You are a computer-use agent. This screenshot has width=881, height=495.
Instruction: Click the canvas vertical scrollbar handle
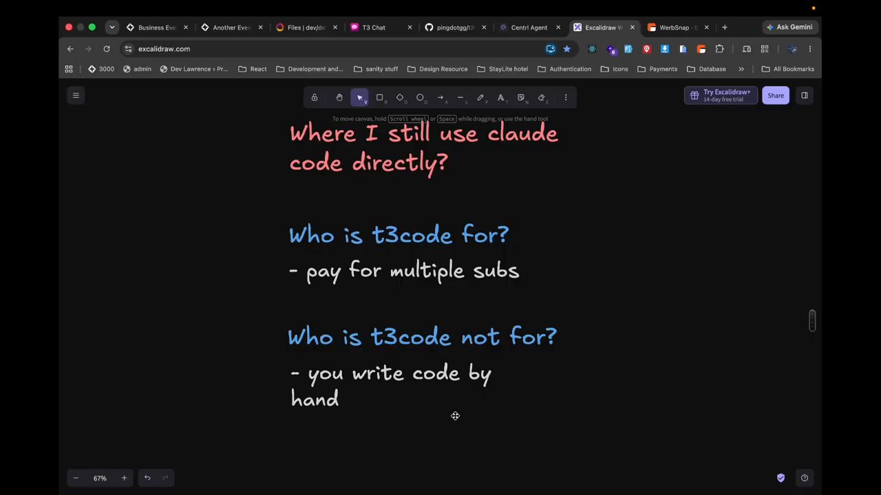tap(812, 320)
